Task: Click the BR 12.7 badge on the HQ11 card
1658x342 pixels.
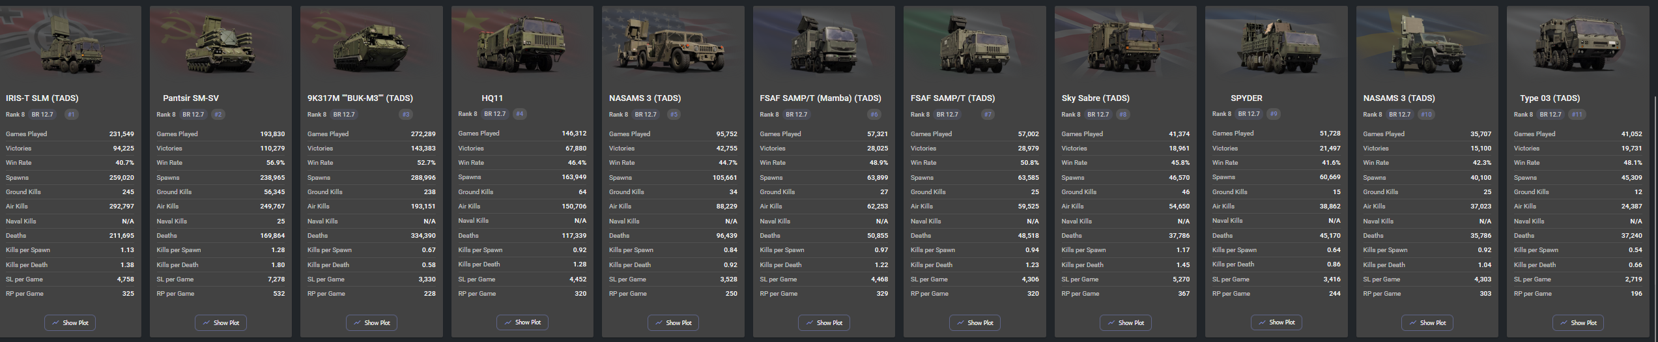Action: tap(495, 114)
